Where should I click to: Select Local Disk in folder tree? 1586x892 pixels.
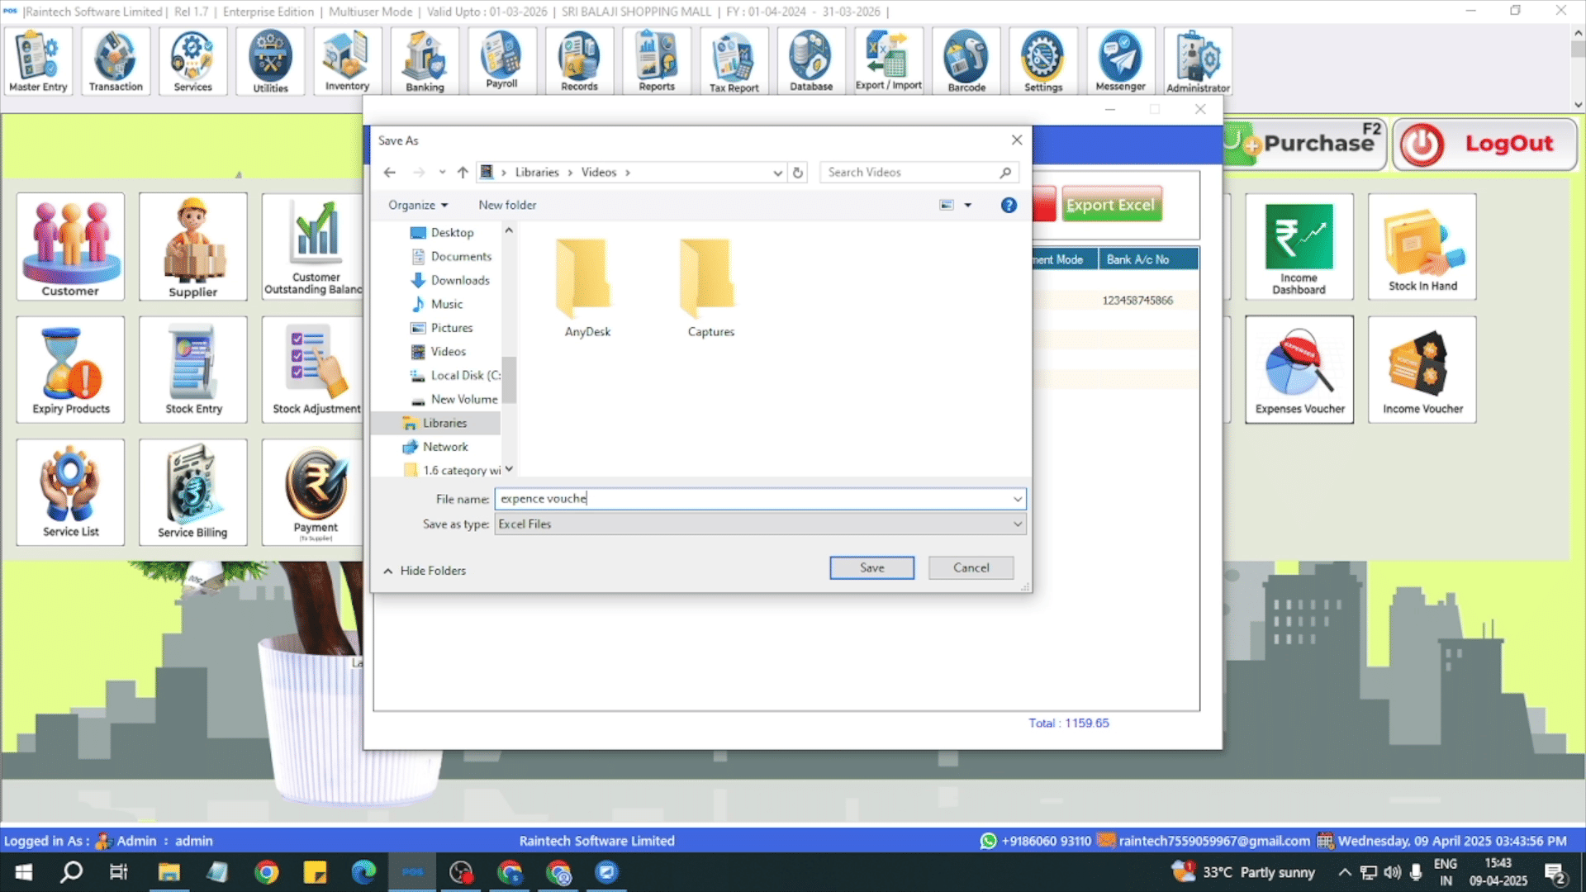point(463,375)
